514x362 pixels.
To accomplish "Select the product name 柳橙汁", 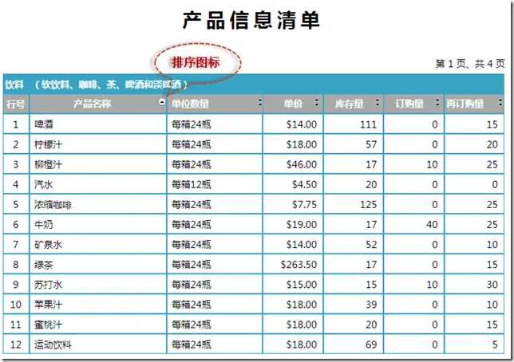I will coord(48,164).
